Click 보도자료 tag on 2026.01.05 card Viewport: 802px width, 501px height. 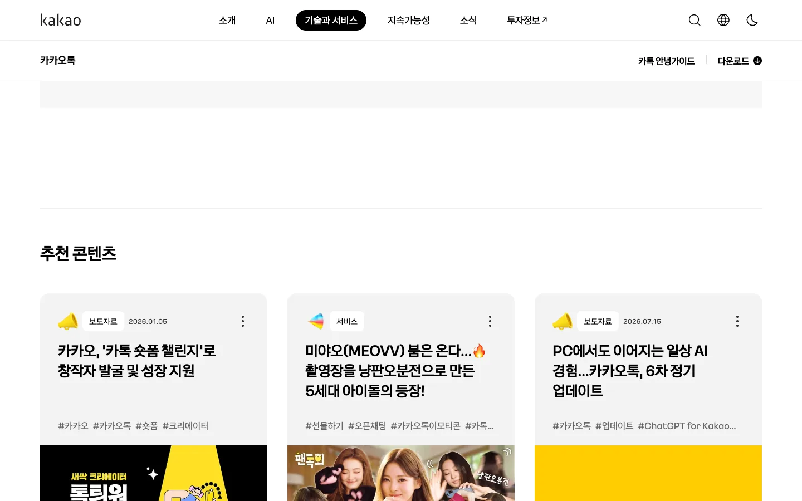[103, 321]
